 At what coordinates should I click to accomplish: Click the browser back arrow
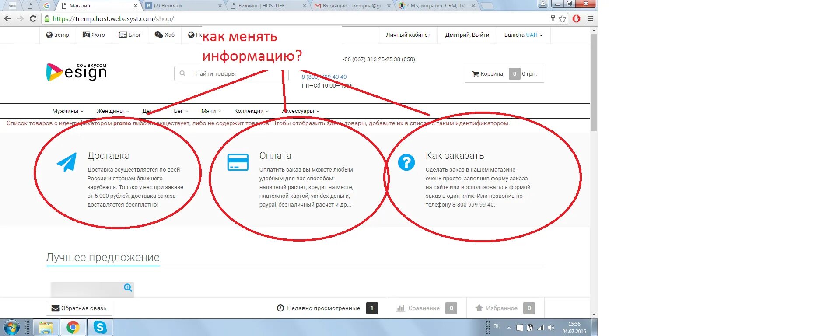click(7, 19)
